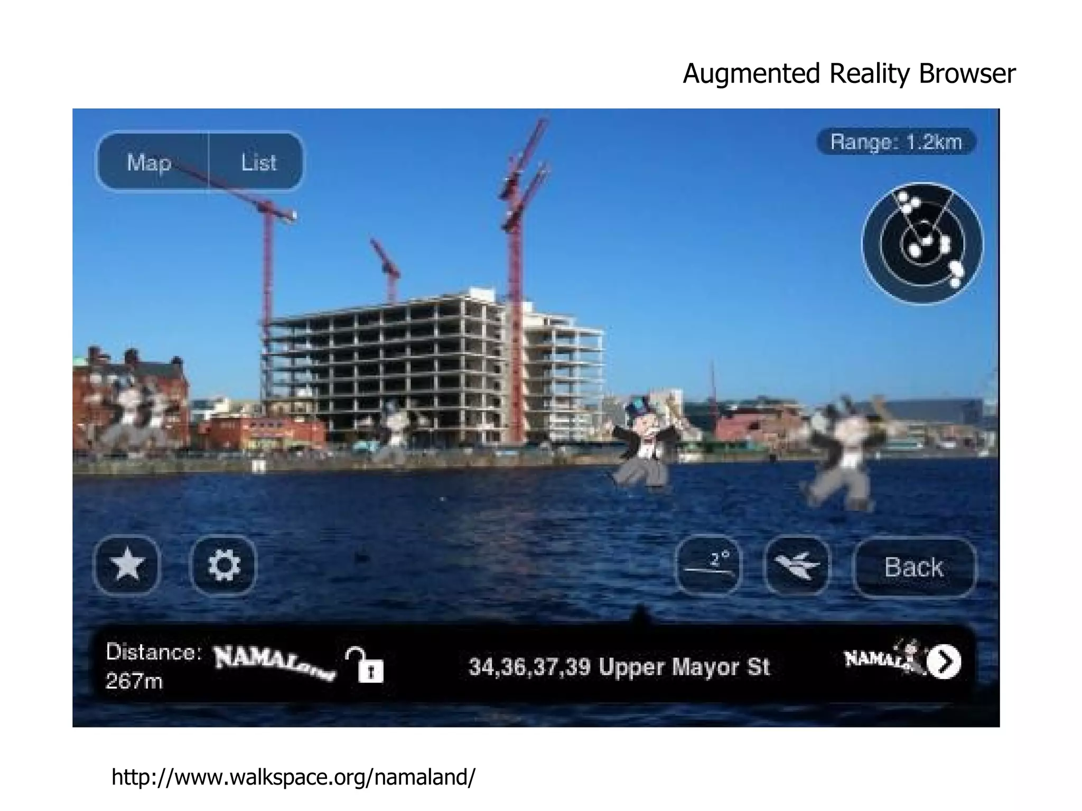Switch to List view
The height and width of the screenshot is (811, 1082).
click(x=258, y=162)
